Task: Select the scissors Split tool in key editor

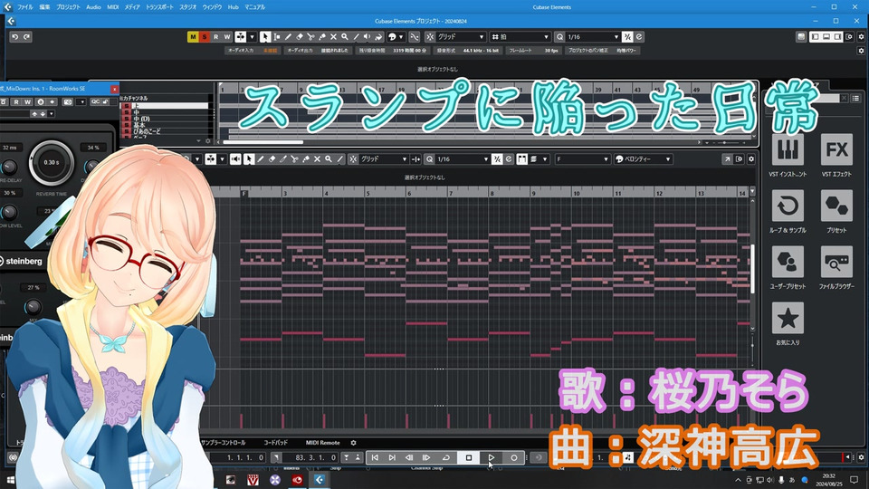Action: tap(294, 159)
